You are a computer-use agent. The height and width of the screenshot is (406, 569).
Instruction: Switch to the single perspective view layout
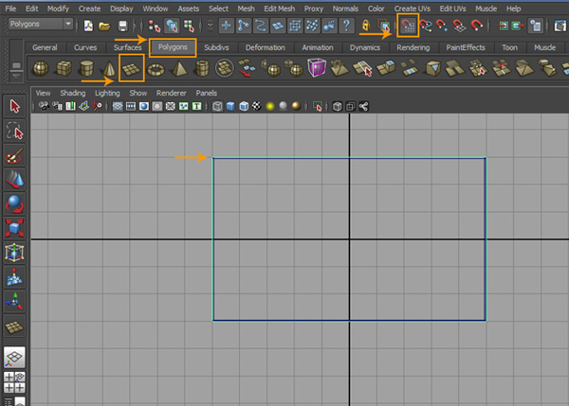pos(14,358)
